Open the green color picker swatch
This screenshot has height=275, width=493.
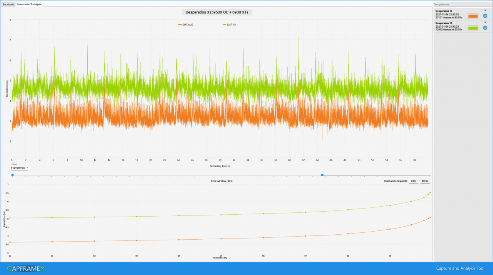click(x=473, y=28)
